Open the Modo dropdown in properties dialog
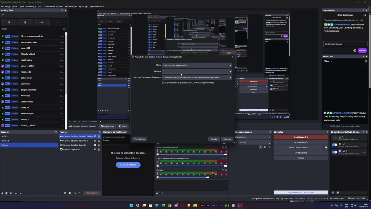The width and height of the screenshot is (371, 209). (197, 65)
